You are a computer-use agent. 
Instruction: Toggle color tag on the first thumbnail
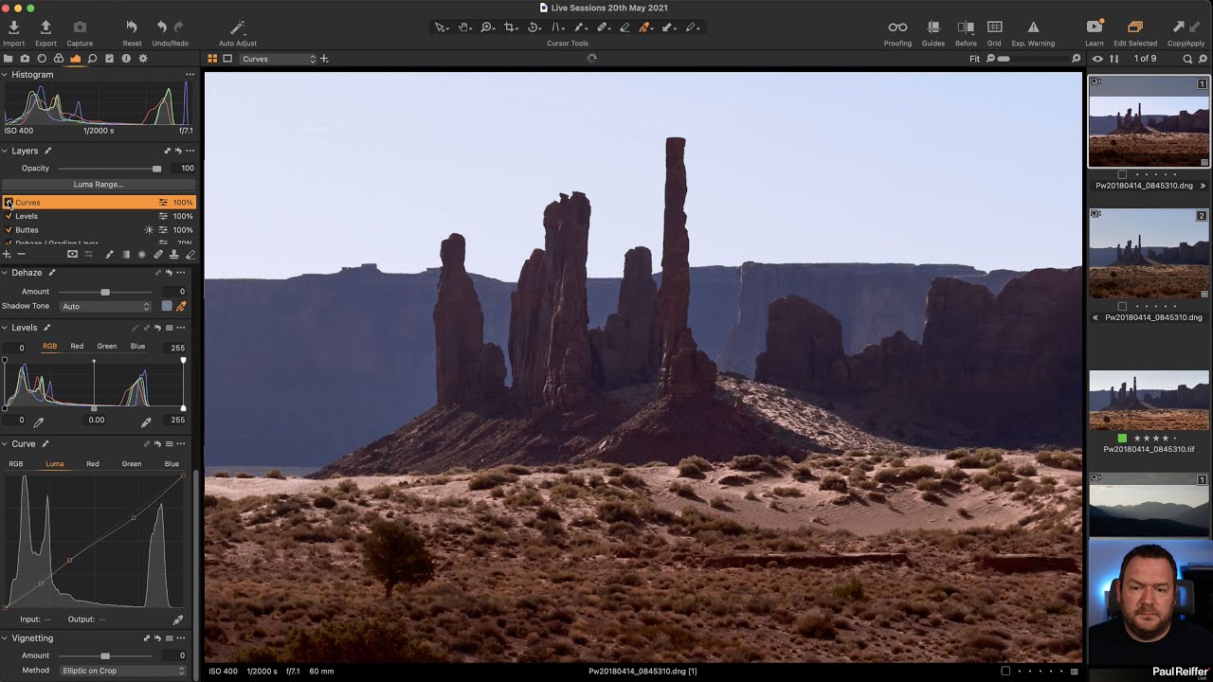(1123, 174)
